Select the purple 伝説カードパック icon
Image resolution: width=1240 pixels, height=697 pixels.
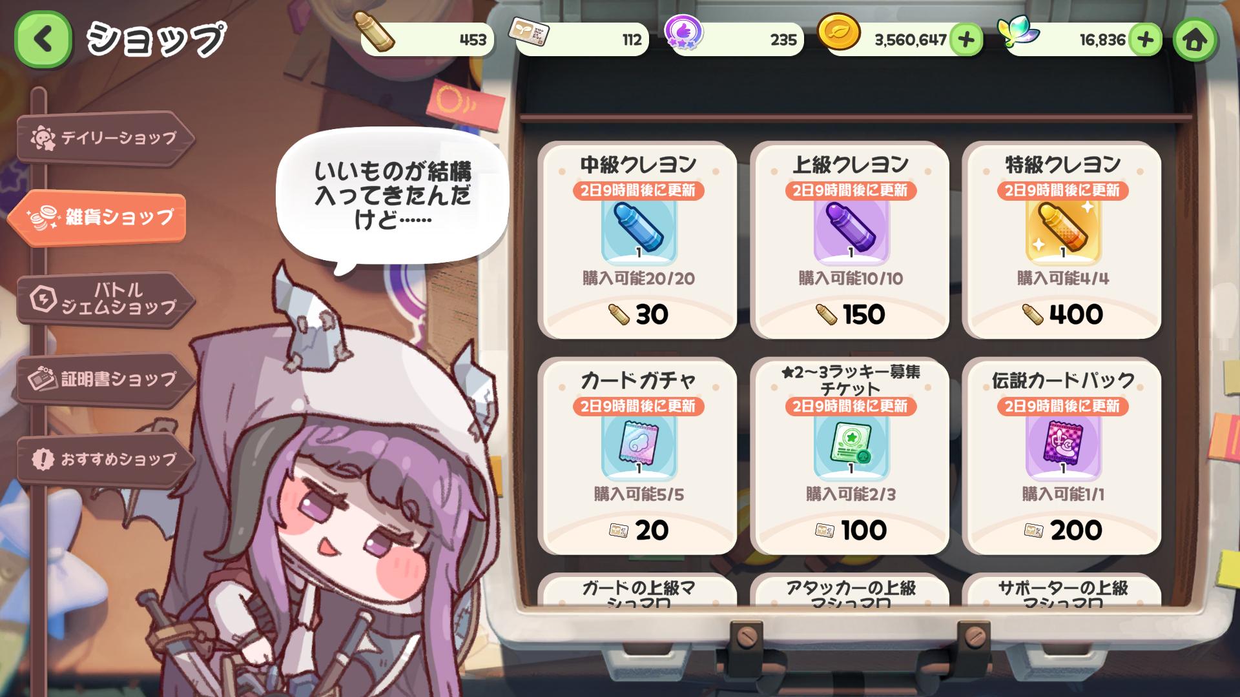click(1062, 447)
